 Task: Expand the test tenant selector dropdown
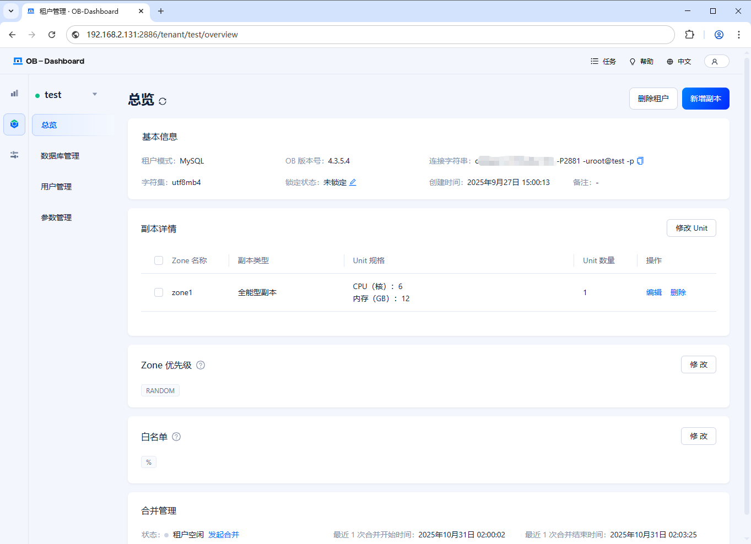(x=95, y=95)
